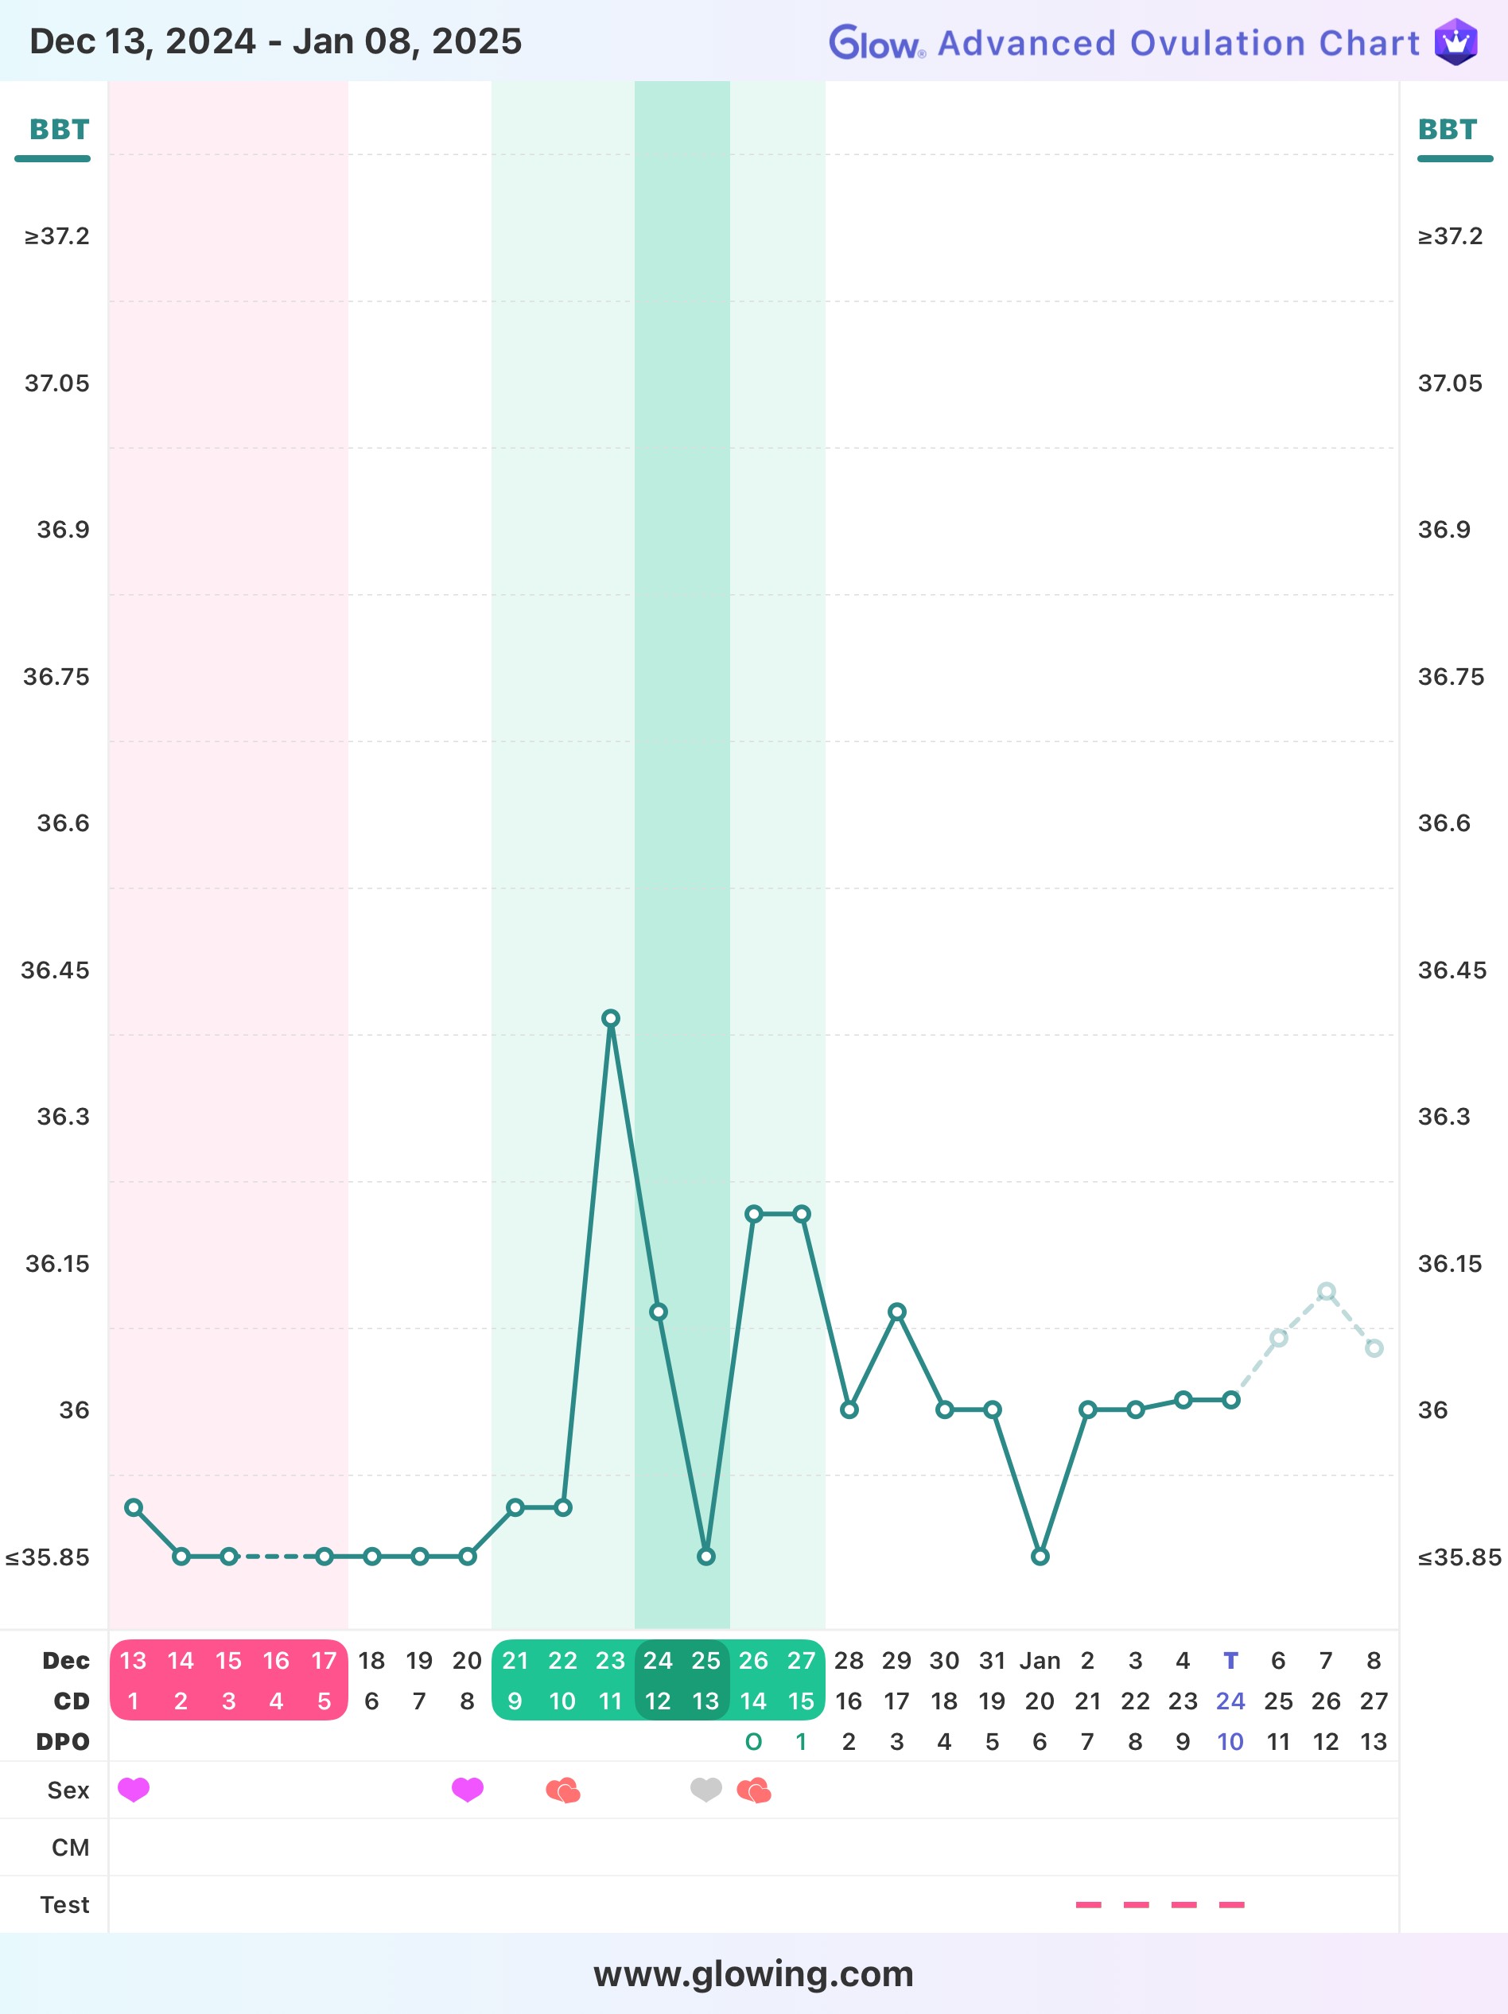Click the Advanced Ovulation Chart title
The image size is (1508, 2014).
[x=1179, y=43]
